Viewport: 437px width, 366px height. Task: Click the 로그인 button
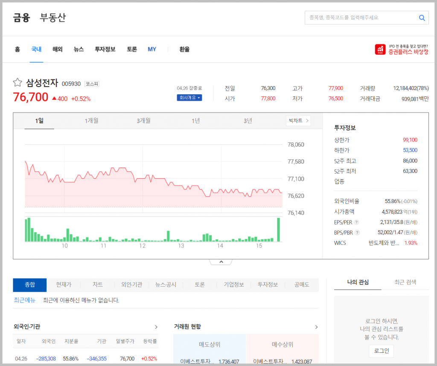pos(381,351)
